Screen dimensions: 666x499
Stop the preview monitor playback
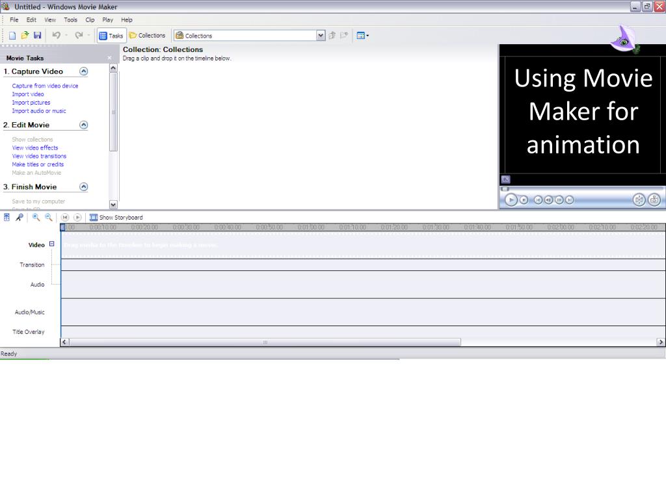(524, 200)
